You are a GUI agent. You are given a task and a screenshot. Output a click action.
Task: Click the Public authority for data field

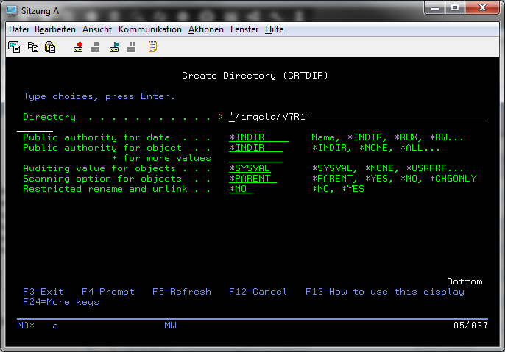(x=258, y=137)
